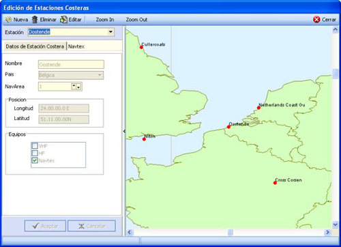The height and width of the screenshot is (247, 341).
Task: Click the Cancelar button
Action: [x=91, y=226]
